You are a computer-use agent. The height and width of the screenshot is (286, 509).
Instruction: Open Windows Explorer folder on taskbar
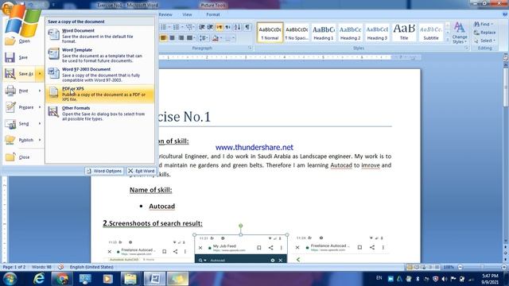pos(130,279)
